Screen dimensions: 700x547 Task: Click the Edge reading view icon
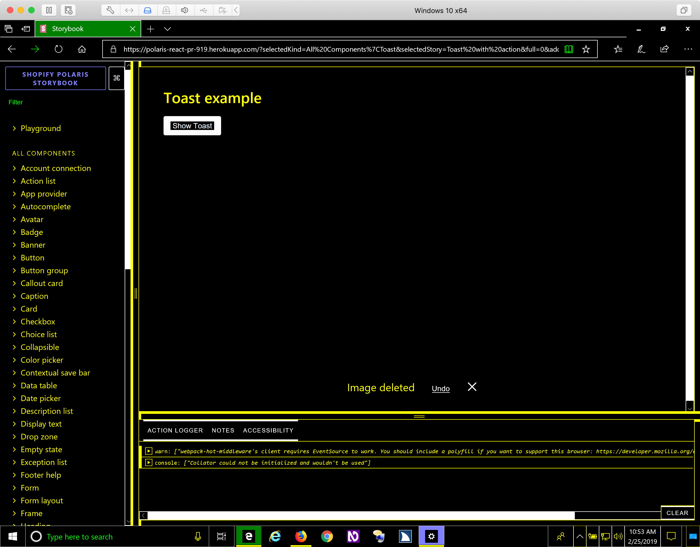pyautogui.click(x=569, y=49)
